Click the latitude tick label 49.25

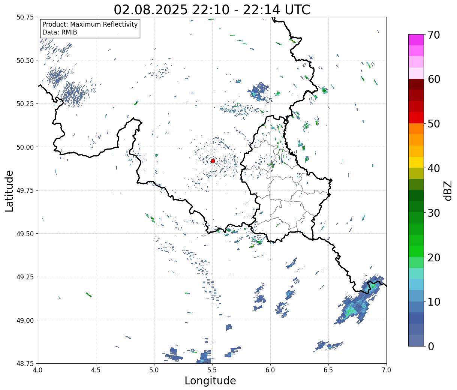[x=25, y=277]
